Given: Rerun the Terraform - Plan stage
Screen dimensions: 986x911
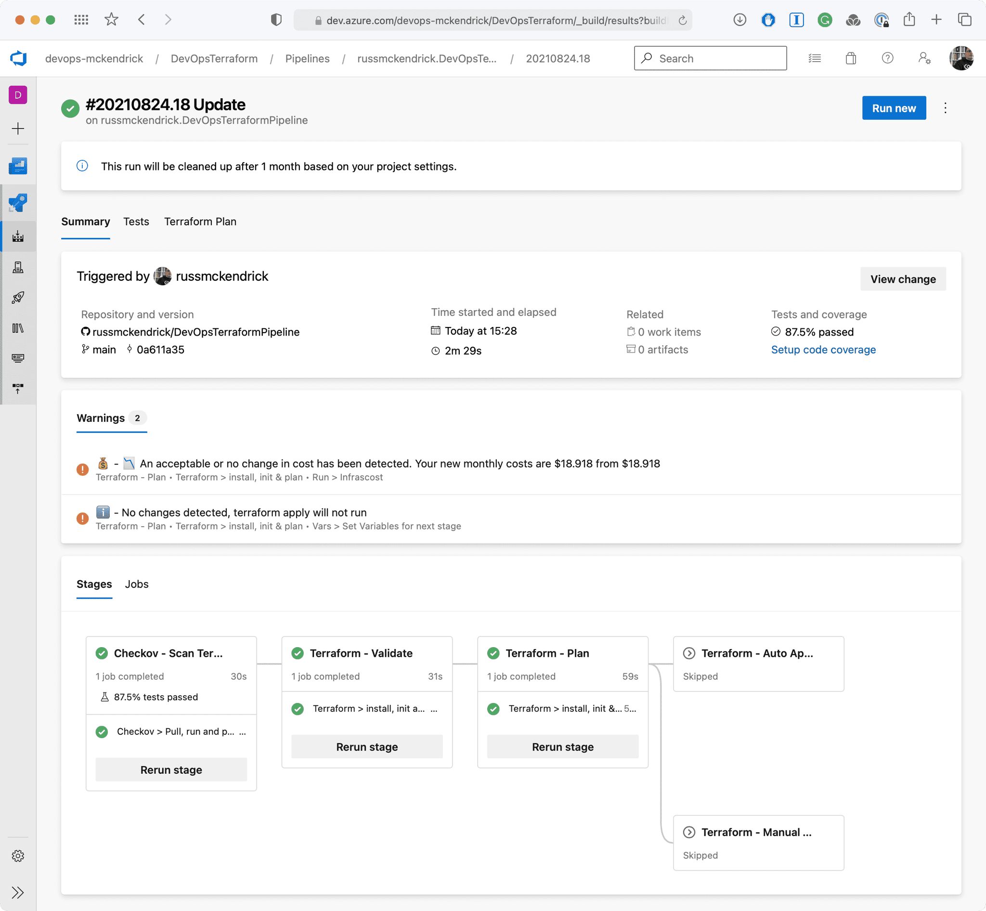Looking at the screenshot, I should pyautogui.click(x=562, y=747).
